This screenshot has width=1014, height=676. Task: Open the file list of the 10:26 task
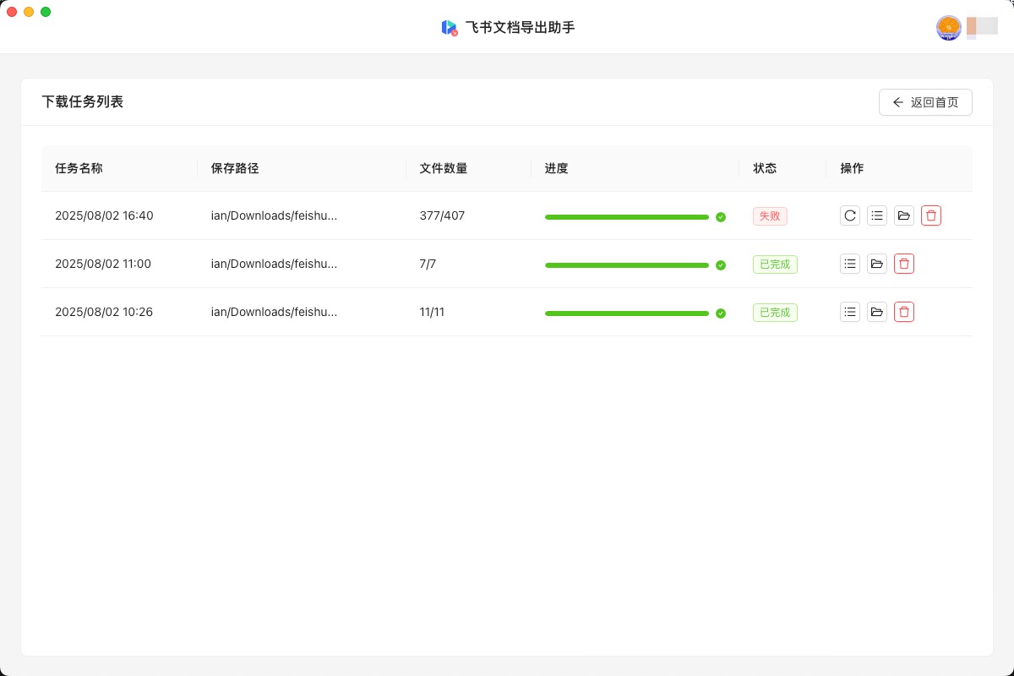(850, 312)
